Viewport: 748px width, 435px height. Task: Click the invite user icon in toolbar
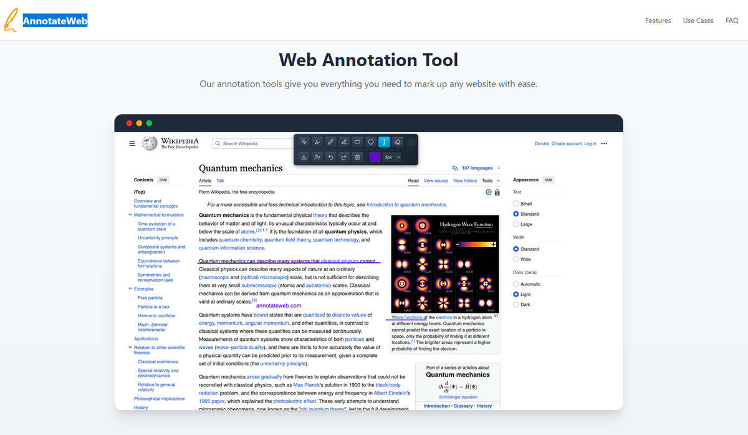pyautogui.click(x=317, y=157)
